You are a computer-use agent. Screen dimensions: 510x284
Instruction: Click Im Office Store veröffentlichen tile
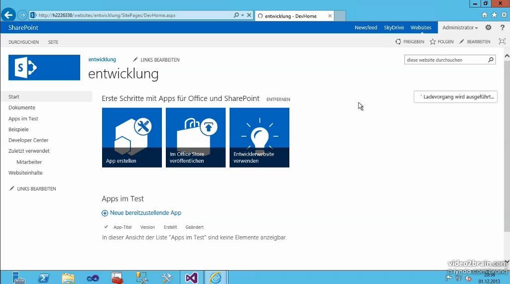click(x=195, y=137)
